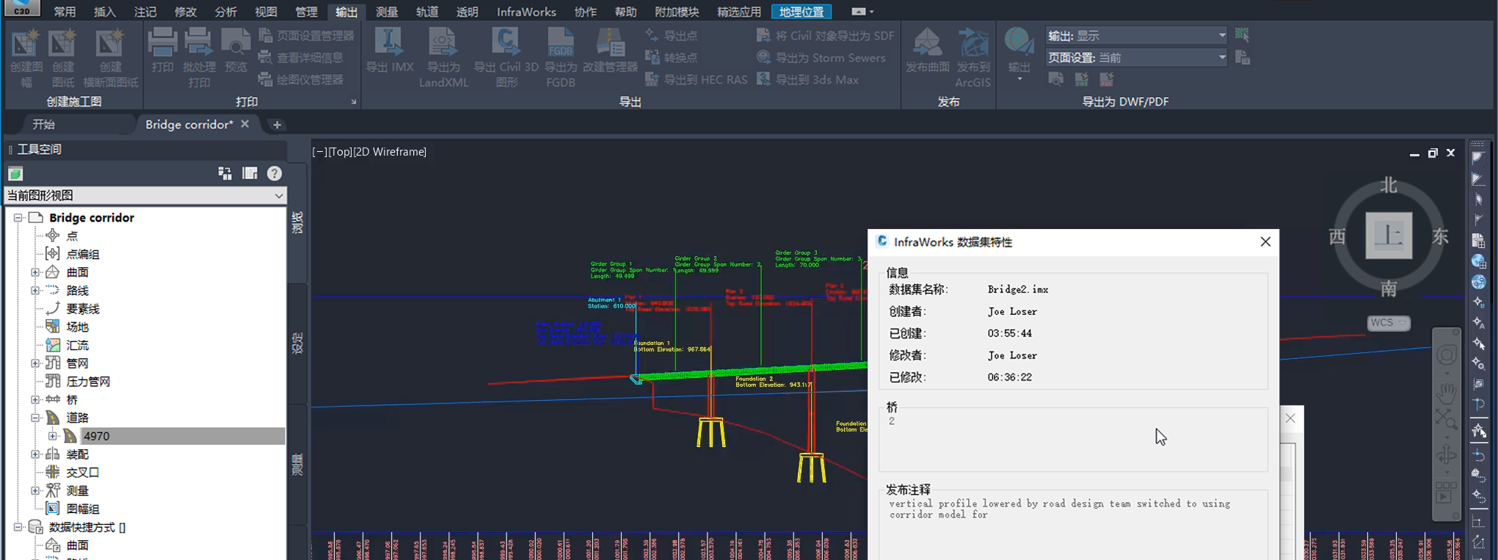Open the 输出 ribbon tab

click(346, 12)
